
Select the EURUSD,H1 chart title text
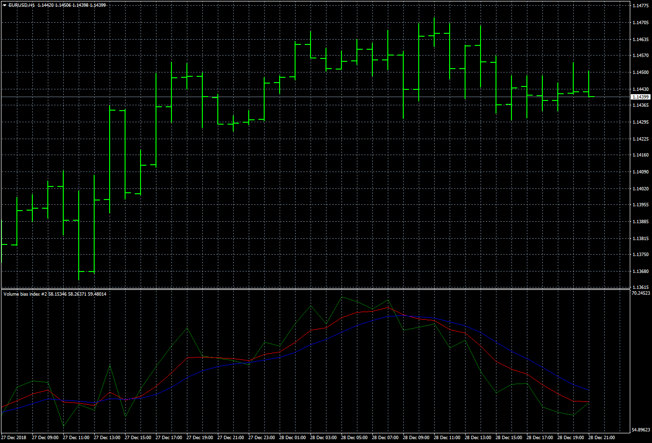(22, 5)
